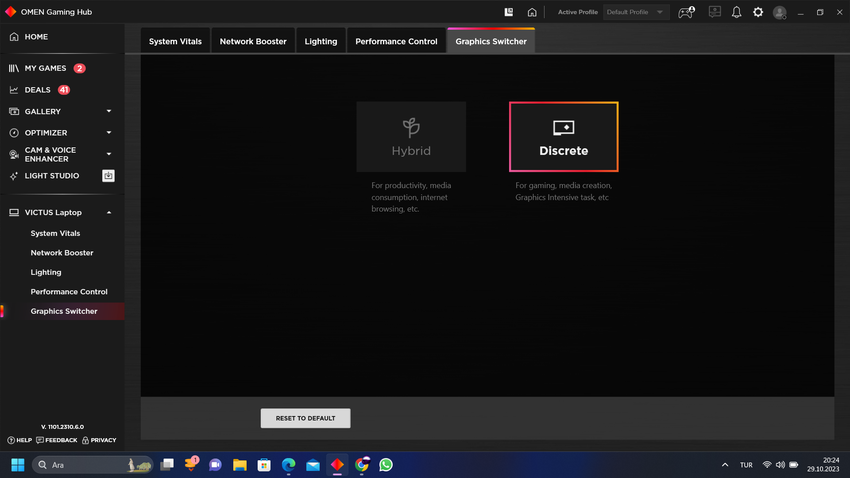Switch to Performance Control tab
850x478 pixels.
[x=396, y=41]
